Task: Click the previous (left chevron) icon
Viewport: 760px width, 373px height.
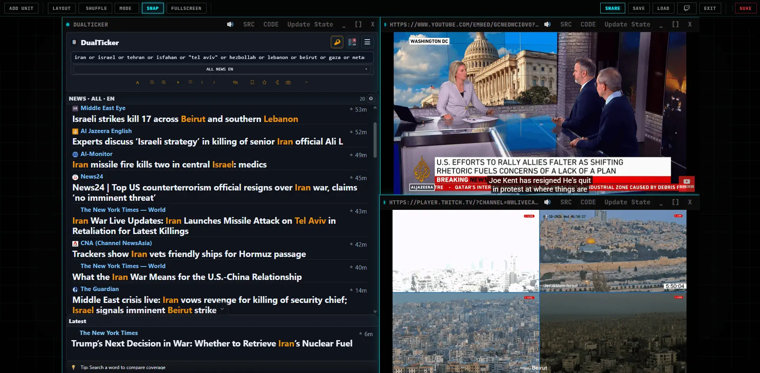Action: point(202,82)
